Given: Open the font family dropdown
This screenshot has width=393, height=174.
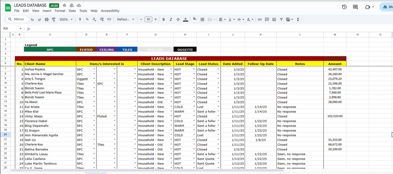Looking at the screenshot, I should 126,19.
